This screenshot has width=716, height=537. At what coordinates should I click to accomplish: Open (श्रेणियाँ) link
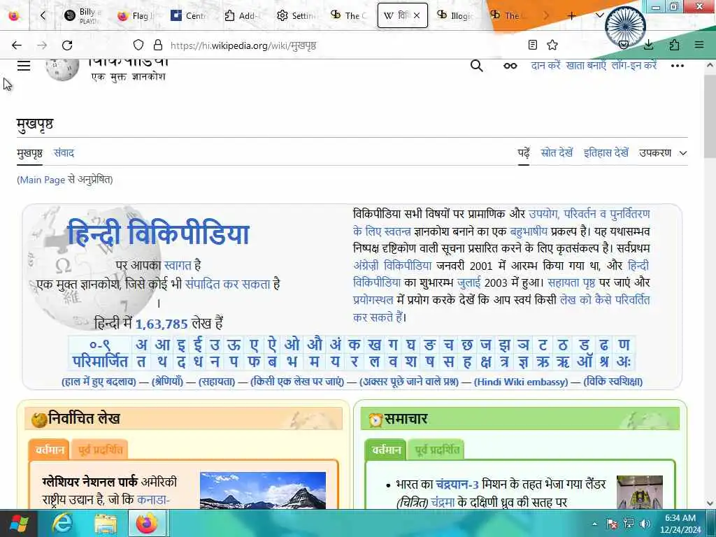(167, 382)
